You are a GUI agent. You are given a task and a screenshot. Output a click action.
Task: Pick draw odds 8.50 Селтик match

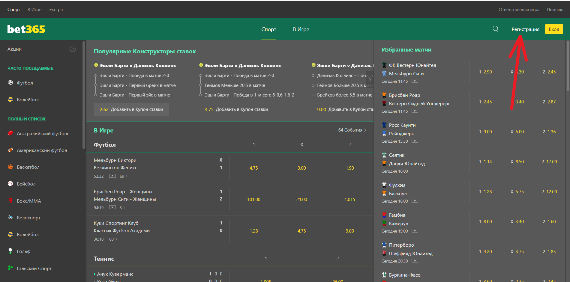tap(517, 162)
